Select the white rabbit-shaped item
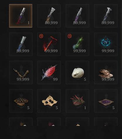Screen dimensions: 122x139 (x=77, y=72)
